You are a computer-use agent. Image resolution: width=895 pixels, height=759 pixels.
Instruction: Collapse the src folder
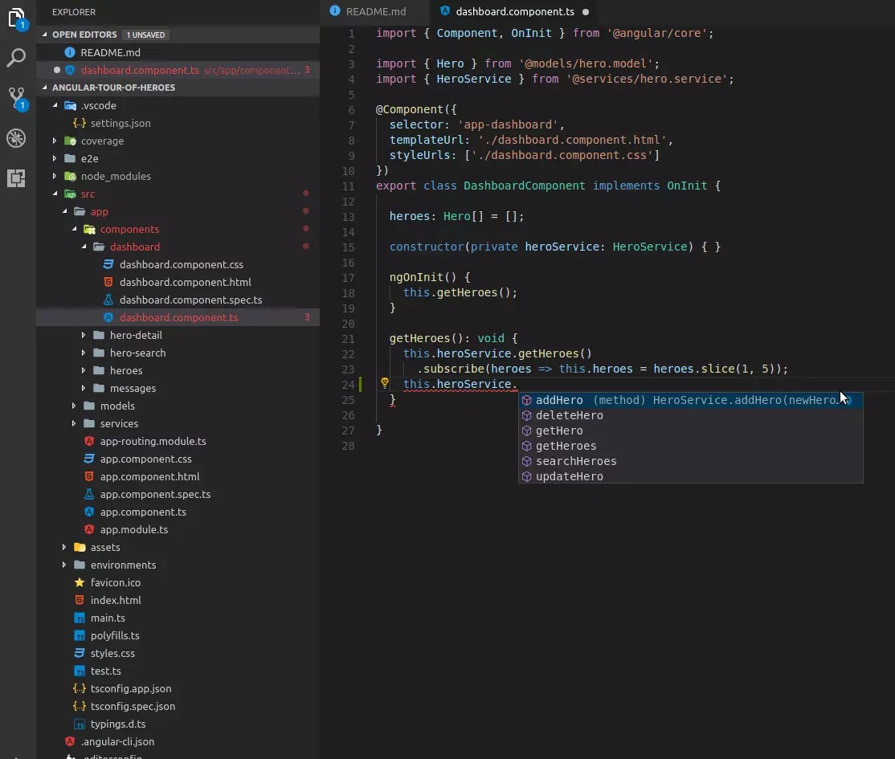(x=55, y=194)
